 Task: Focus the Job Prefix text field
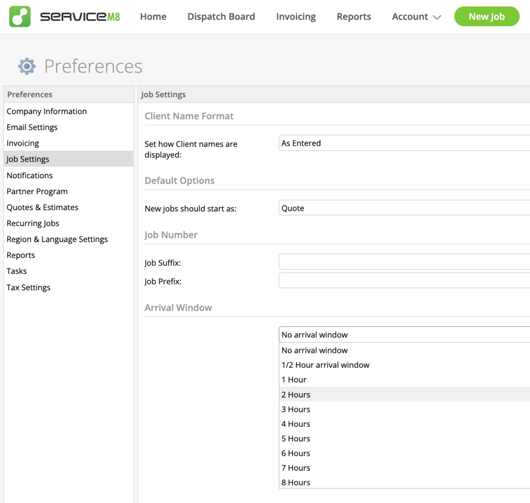click(404, 281)
